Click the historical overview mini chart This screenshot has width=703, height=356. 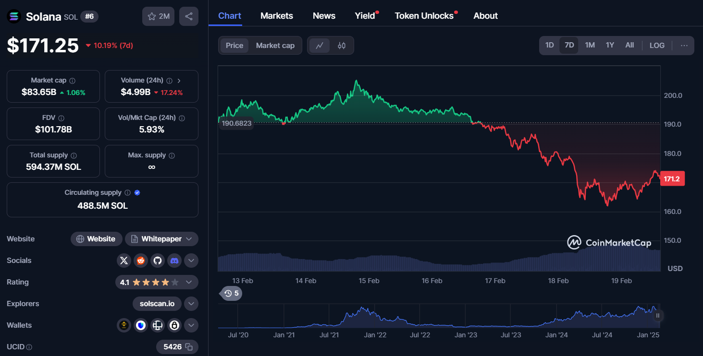click(439, 316)
